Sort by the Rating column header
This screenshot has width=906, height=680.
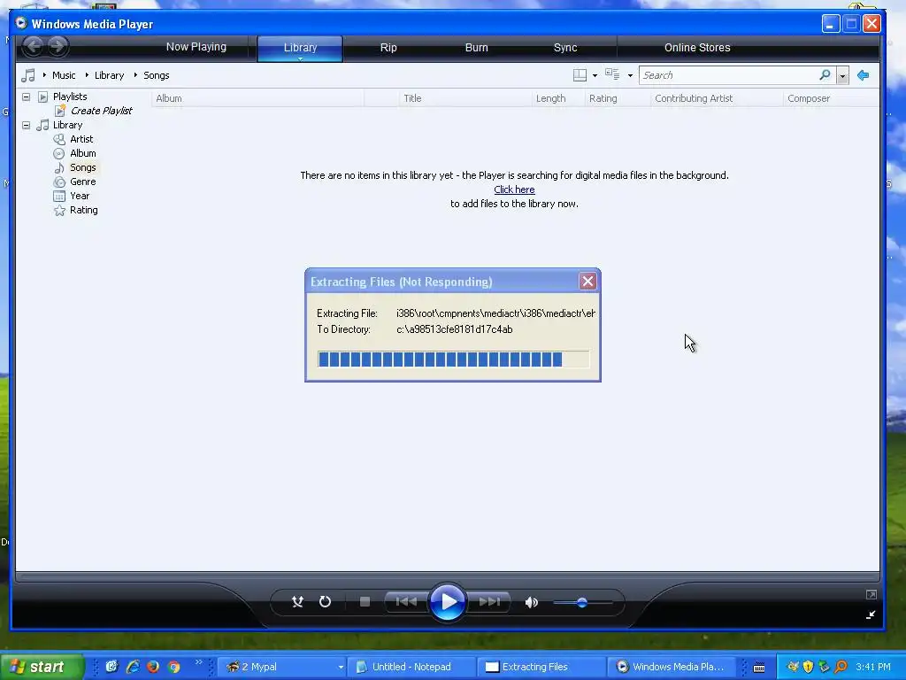[618, 98]
